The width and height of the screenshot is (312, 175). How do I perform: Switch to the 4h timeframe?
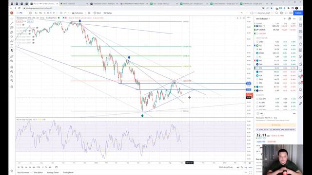(x=48, y=13)
